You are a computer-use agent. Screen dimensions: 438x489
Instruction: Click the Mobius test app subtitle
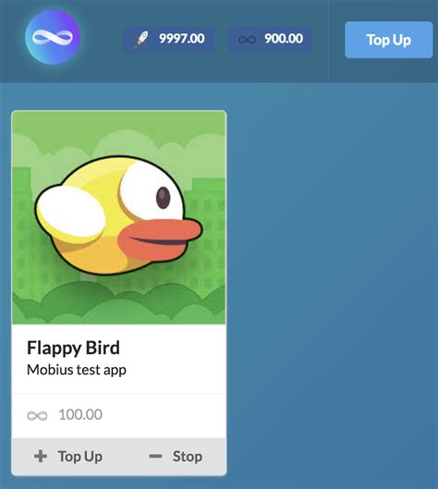77,370
